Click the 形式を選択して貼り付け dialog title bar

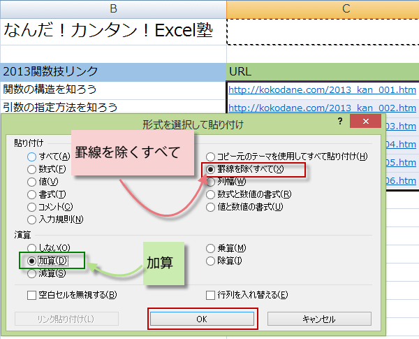[x=193, y=124]
